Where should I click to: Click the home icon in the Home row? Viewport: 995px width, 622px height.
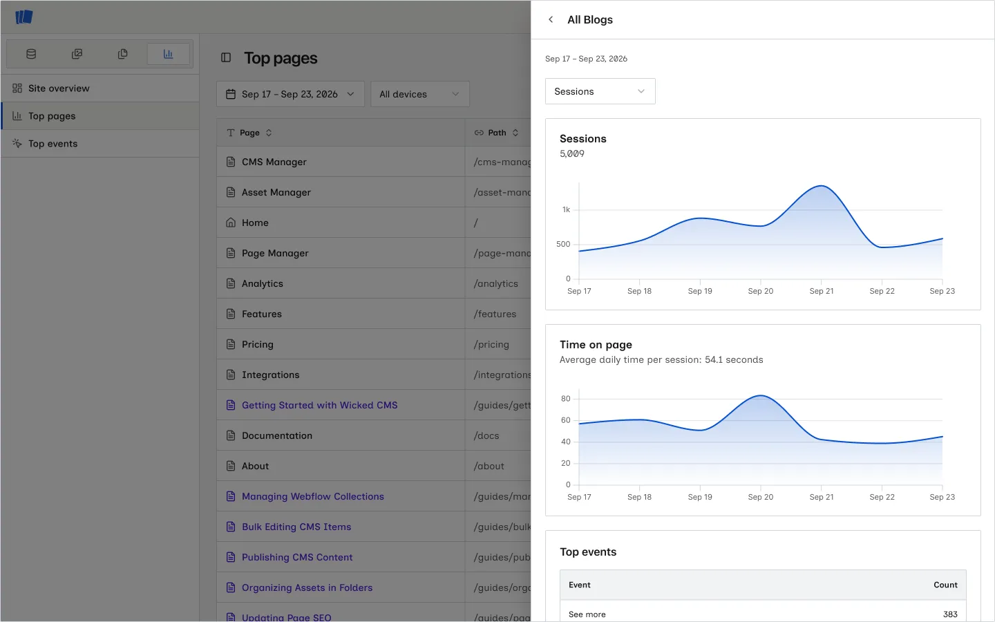(x=231, y=223)
